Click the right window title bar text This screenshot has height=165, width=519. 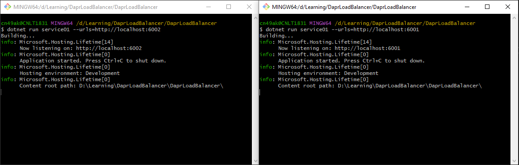coord(344,7)
